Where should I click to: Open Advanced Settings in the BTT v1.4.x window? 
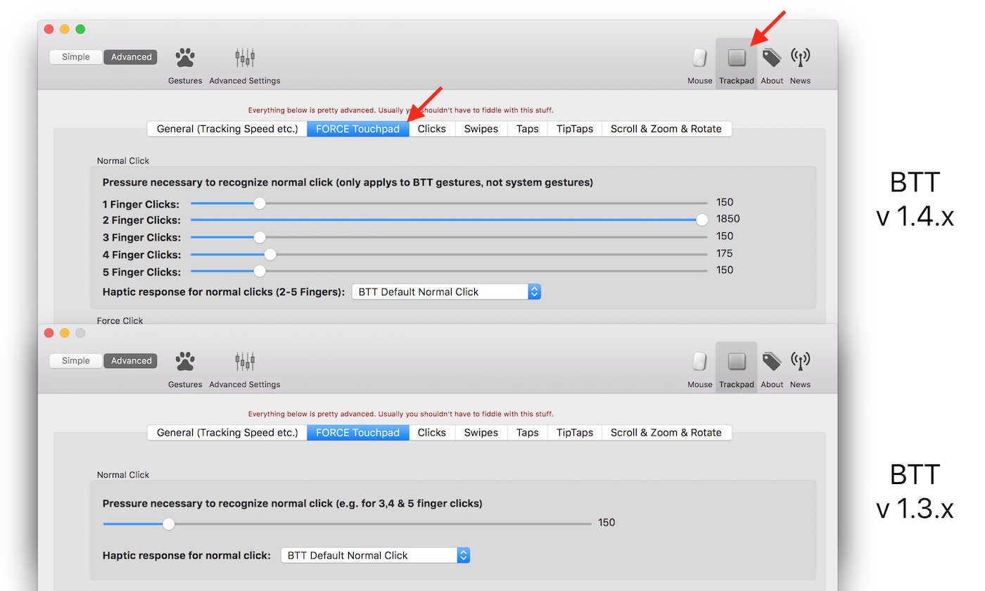tap(245, 66)
